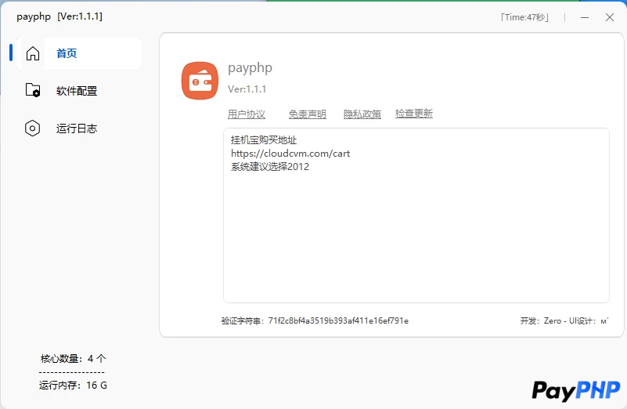Click the home icon in sidebar
This screenshot has width=627, height=409.
33,53
